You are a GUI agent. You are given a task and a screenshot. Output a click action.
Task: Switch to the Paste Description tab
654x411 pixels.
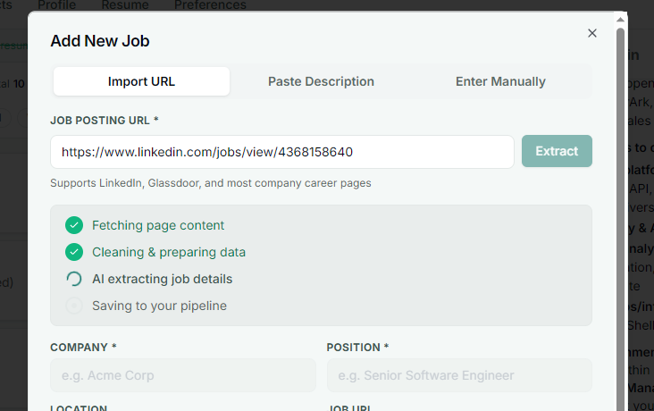tap(321, 81)
